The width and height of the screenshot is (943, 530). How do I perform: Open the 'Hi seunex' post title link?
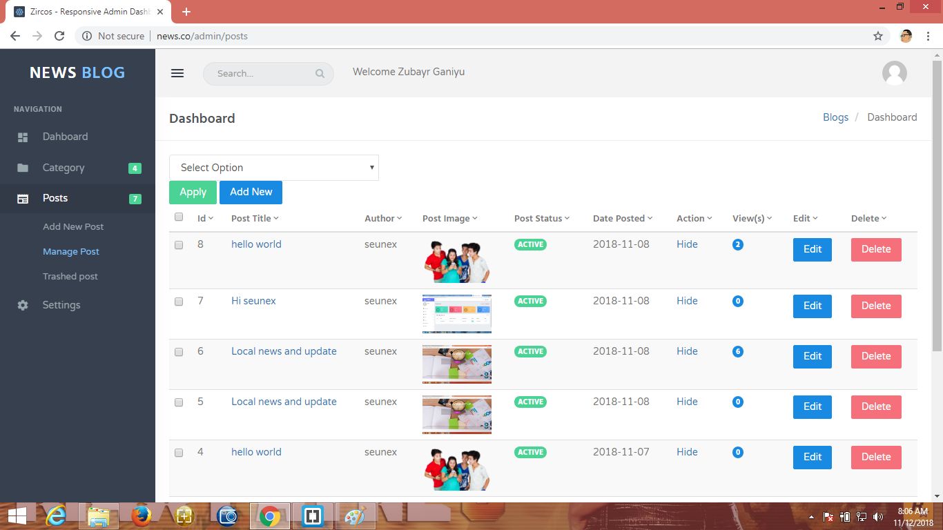[253, 301]
